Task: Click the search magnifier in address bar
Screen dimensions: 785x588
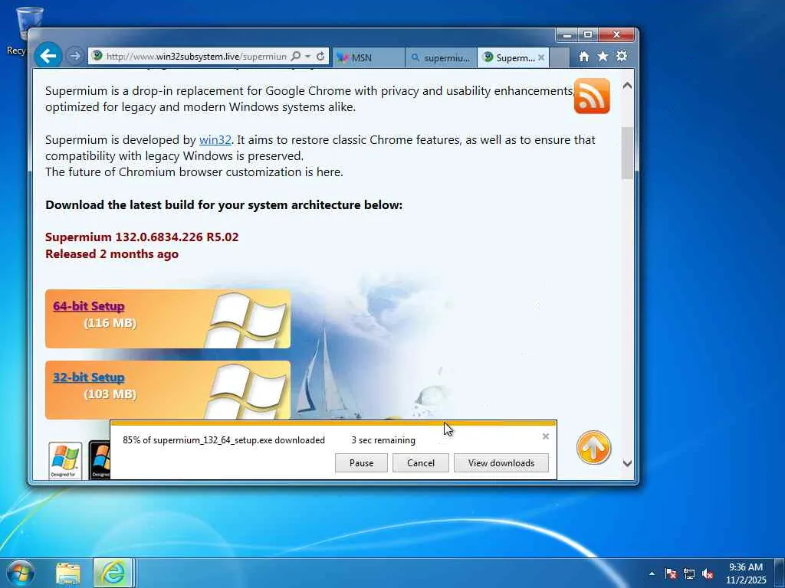Action: [x=296, y=56]
